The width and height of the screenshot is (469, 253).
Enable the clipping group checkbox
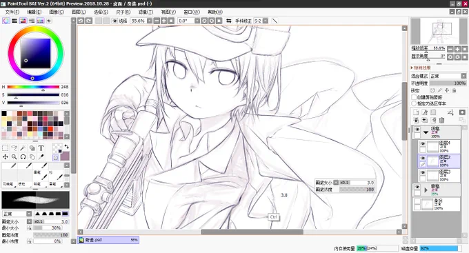[414, 97]
